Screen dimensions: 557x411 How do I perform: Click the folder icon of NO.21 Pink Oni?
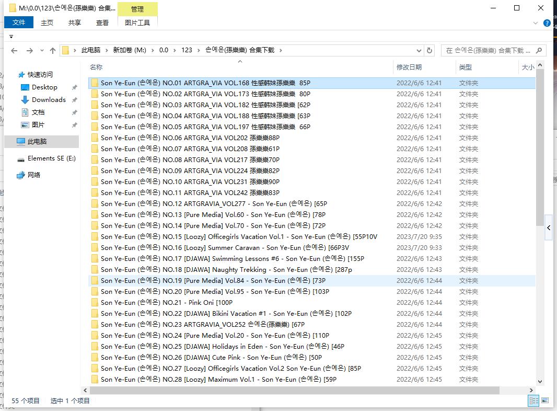[x=95, y=303]
